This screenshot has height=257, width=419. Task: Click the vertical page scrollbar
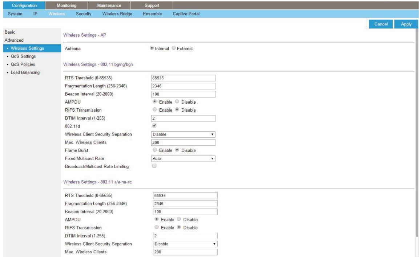pyautogui.click(x=417, y=133)
